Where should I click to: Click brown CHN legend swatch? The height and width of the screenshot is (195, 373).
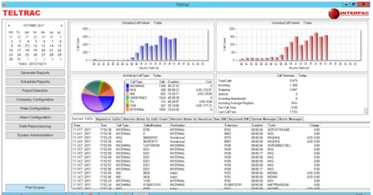pos(128,106)
